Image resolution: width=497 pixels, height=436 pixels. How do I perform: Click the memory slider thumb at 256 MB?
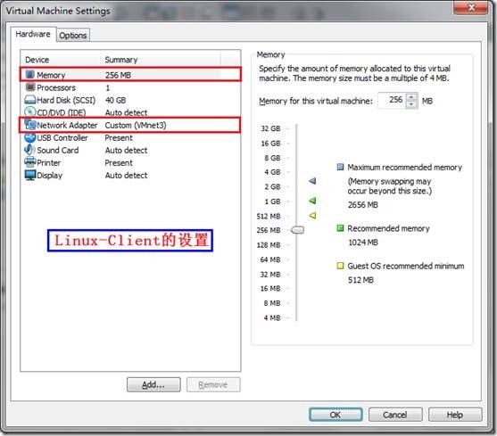click(x=297, y=230)
